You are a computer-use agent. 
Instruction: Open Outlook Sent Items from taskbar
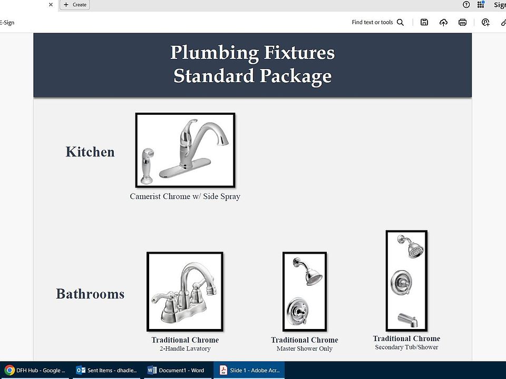point(107,370)
